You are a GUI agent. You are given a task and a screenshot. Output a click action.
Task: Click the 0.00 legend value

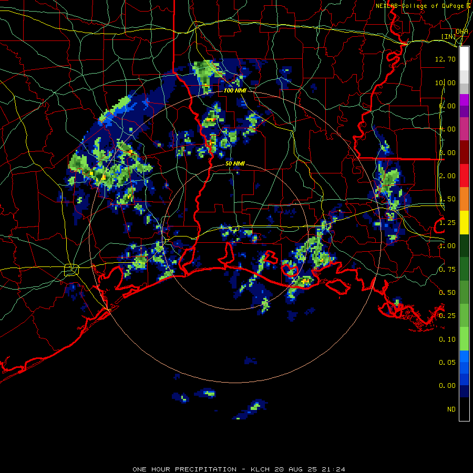[x=447, y=386]
